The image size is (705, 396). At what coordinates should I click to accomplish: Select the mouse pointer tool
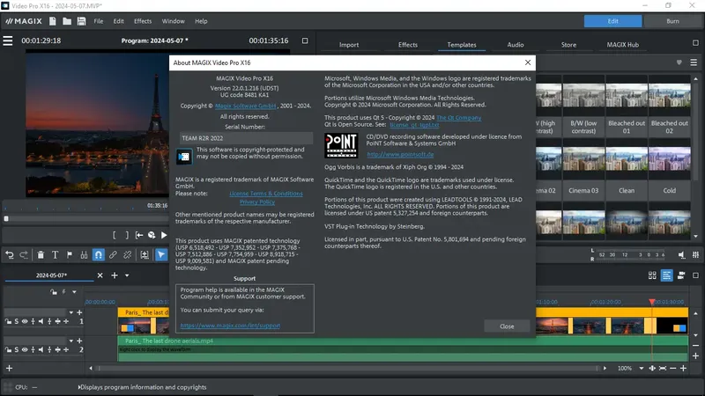161,255
